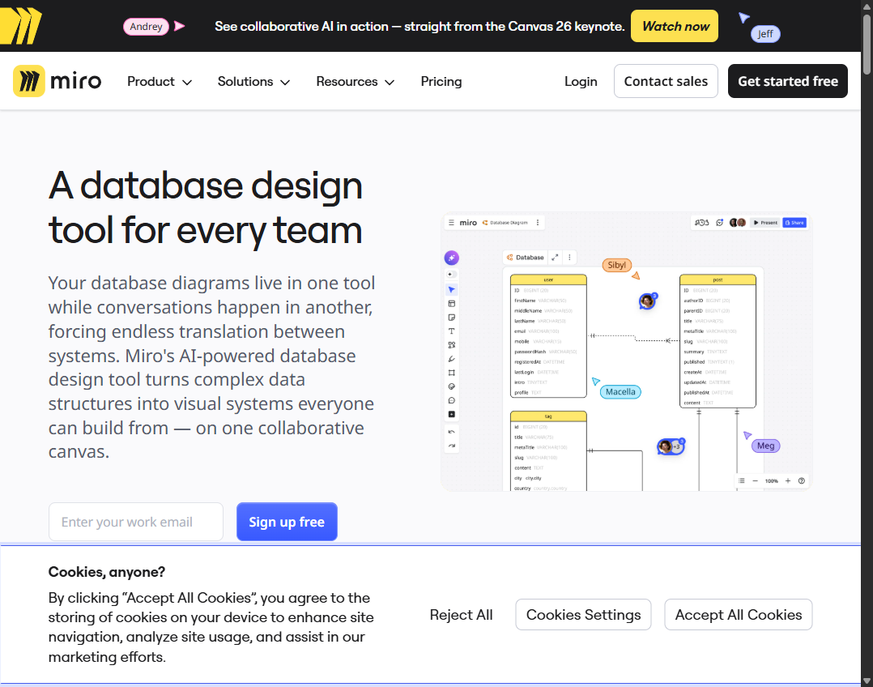The height and width of the screenshot is (687, 873).
Task: Click the Miro mark in the dark banner
Action: (20, 26)
